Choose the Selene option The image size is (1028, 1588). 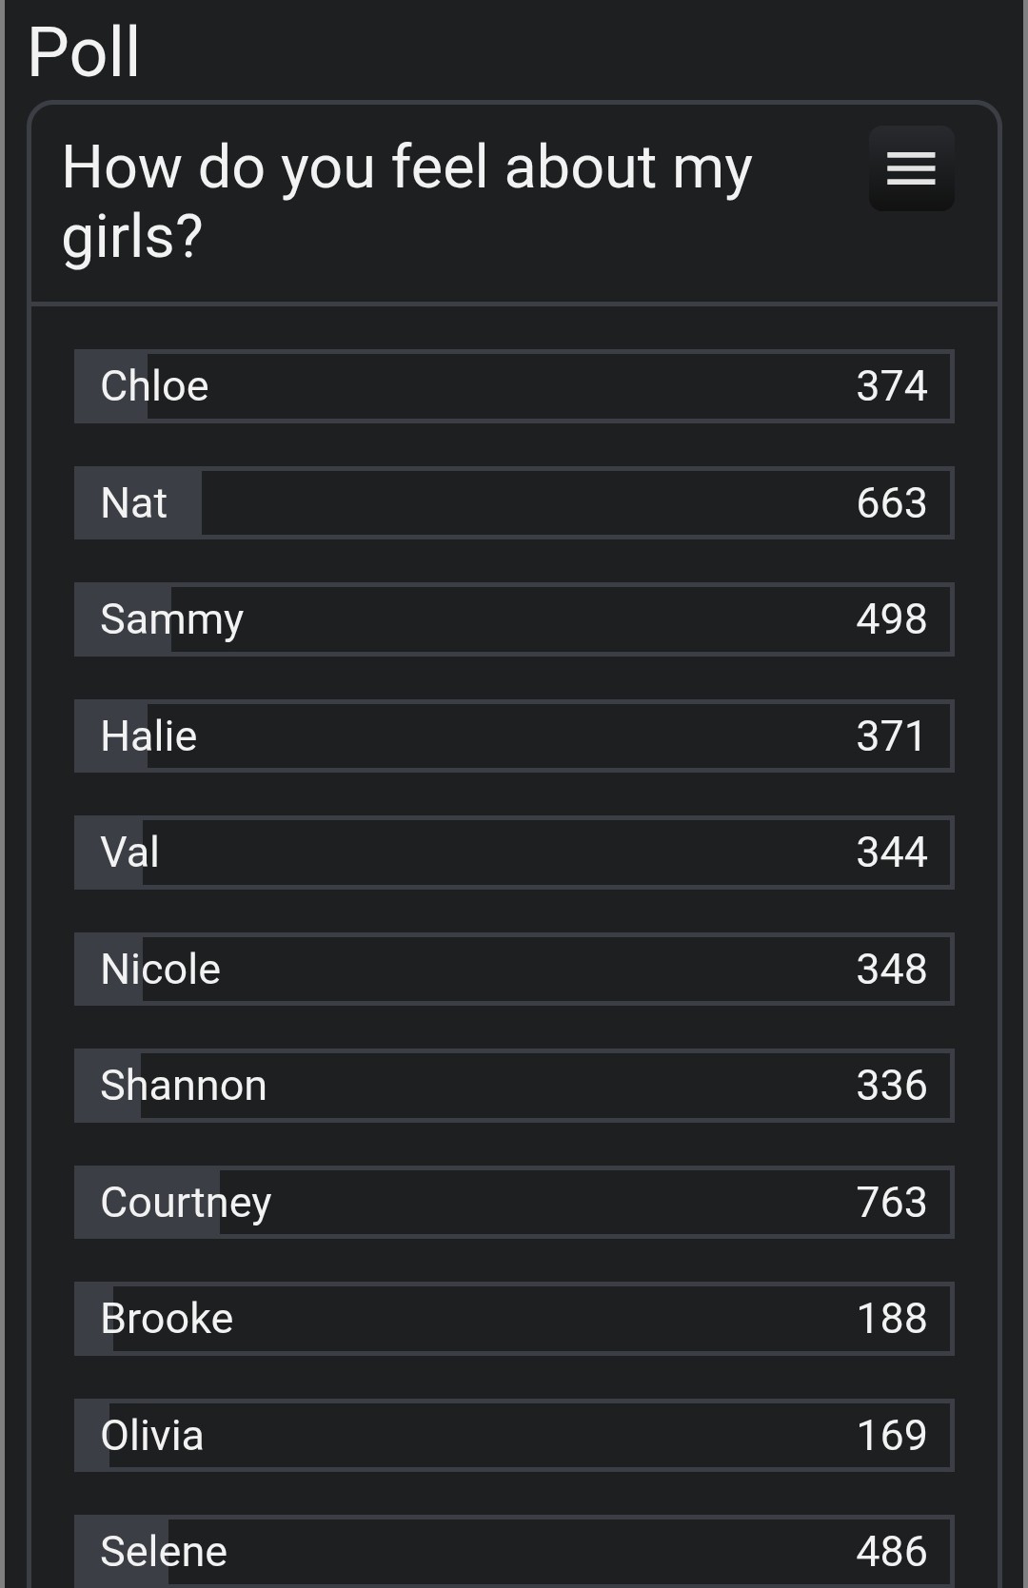click(x=514, y=1552)
